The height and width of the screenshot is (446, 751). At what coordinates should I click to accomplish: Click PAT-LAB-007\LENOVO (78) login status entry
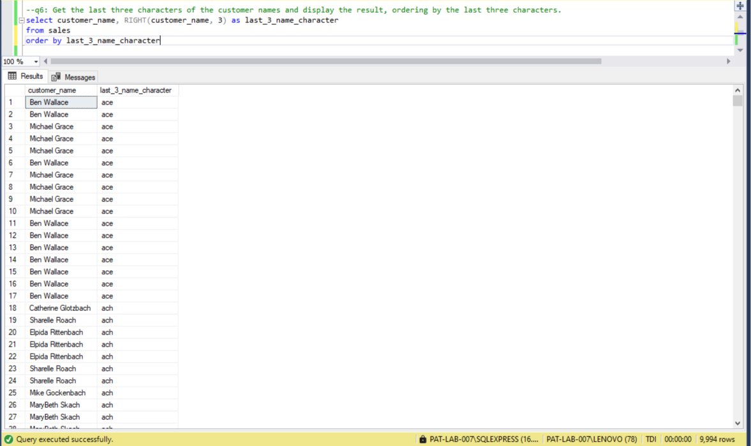tap(591, 439)
